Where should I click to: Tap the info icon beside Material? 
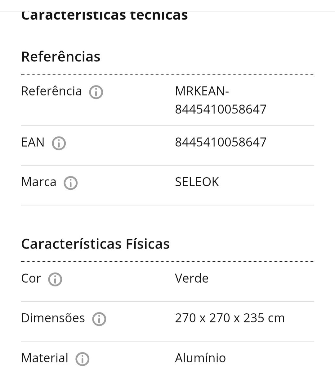[83, 359]
